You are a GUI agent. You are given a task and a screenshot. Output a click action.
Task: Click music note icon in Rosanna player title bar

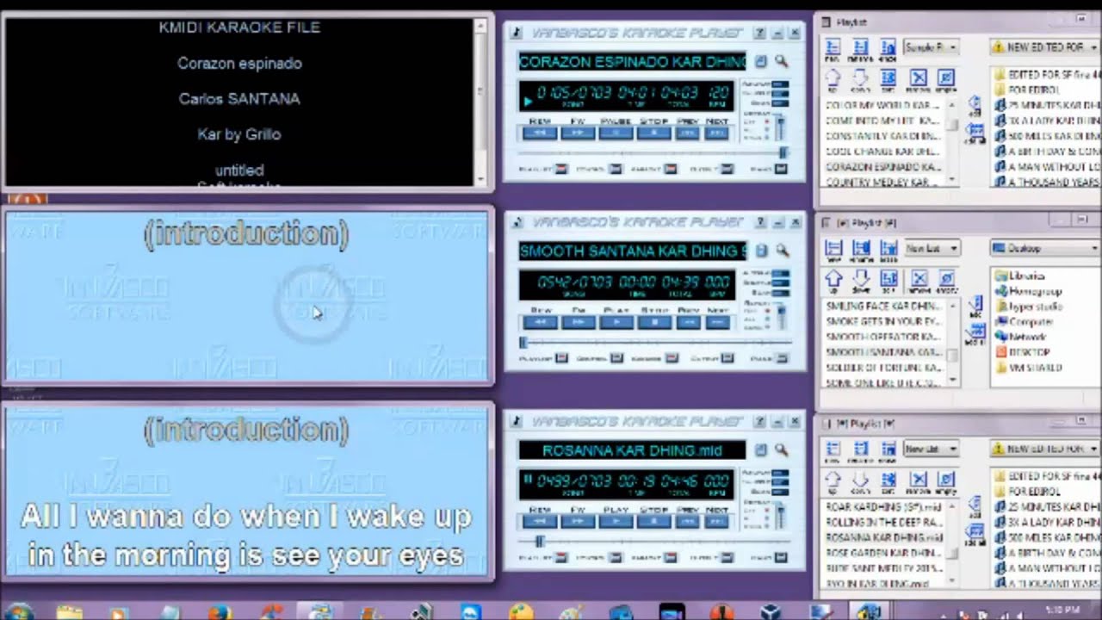click(516, 421)
